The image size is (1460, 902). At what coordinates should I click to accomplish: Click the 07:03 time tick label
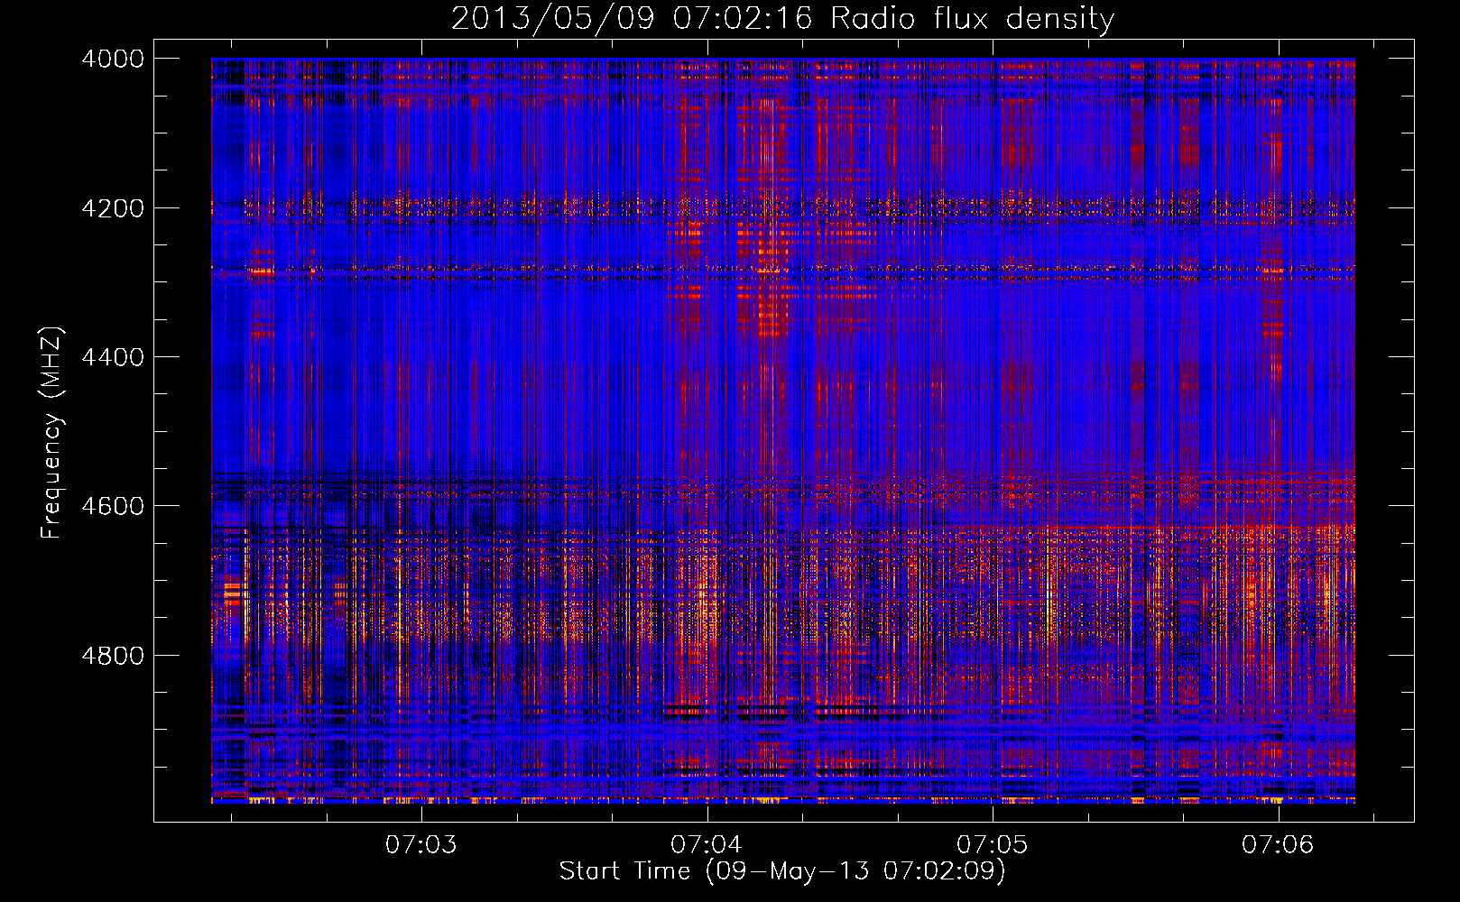tap(421, 845)
